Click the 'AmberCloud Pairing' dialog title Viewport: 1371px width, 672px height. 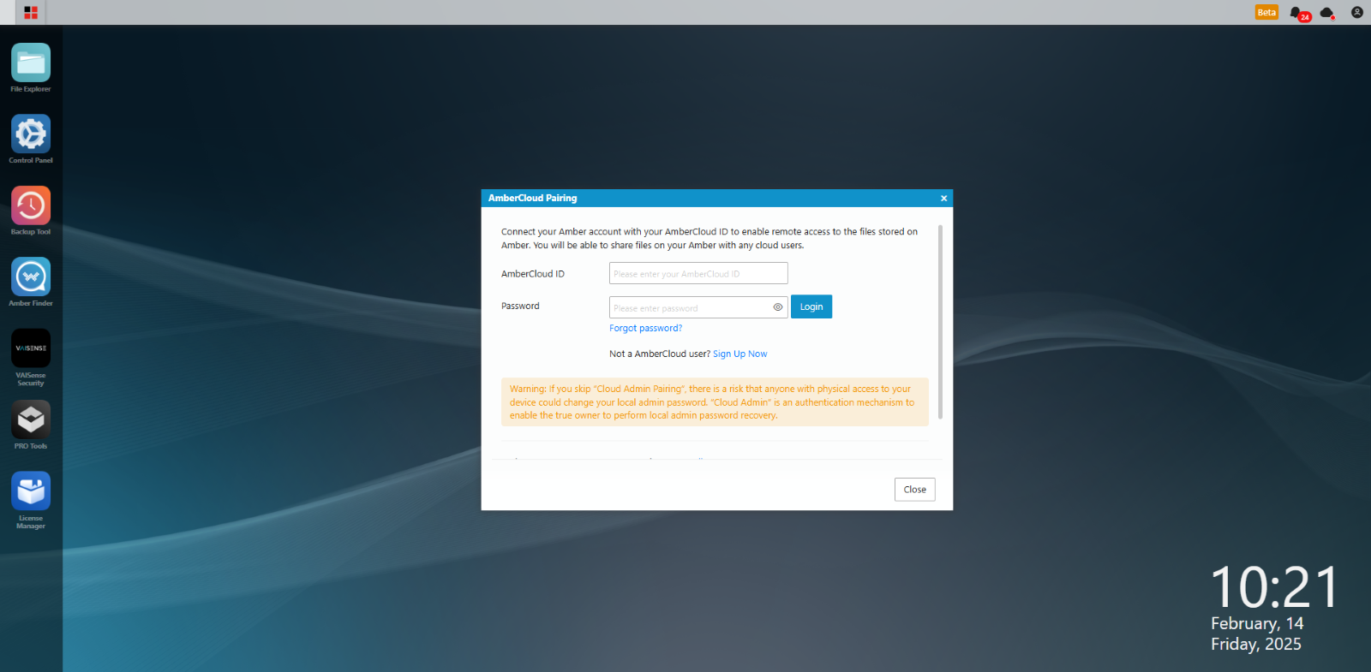pos(533,199)
